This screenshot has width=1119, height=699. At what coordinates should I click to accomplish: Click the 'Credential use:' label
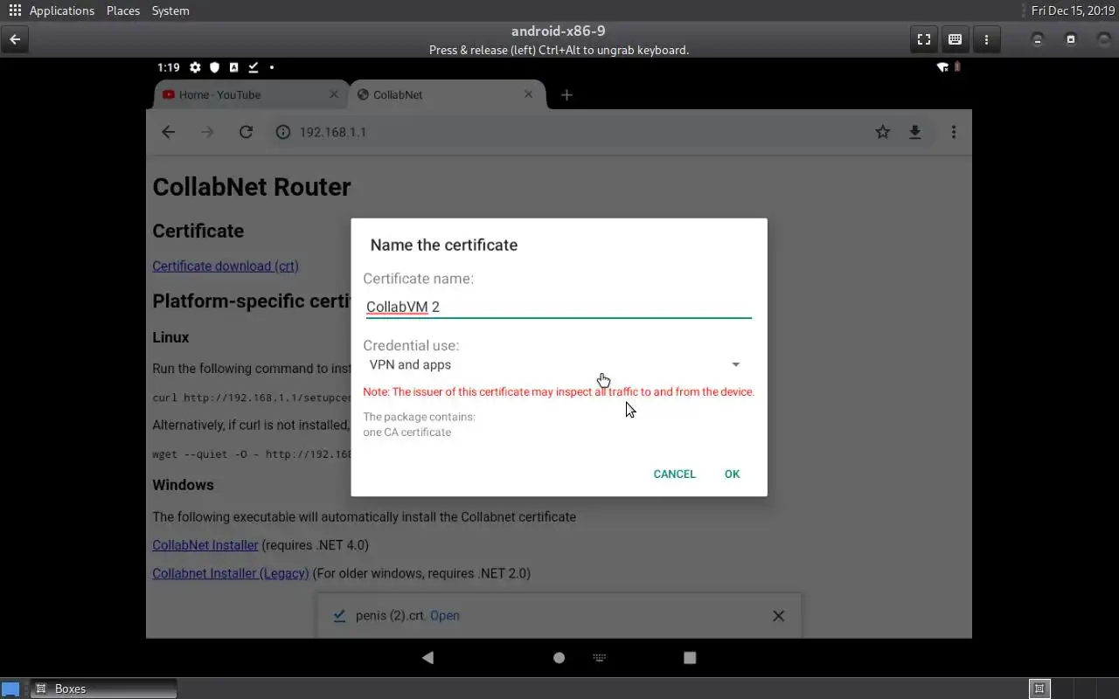click(411, 345)
